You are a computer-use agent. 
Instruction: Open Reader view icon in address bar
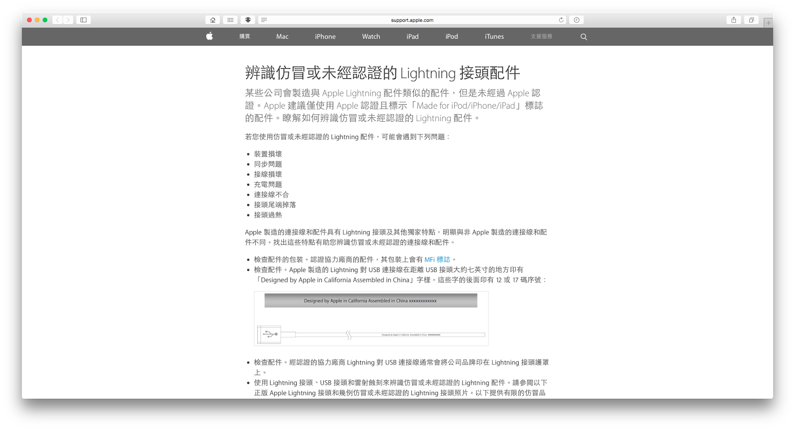click(x=264, y=20)
